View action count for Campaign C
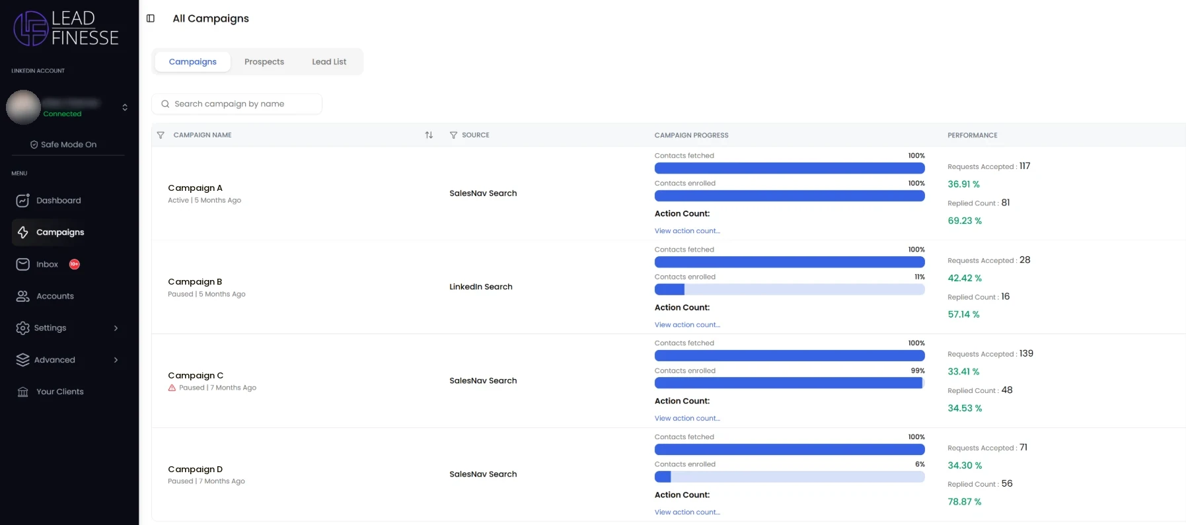 (x=687, y=419)
